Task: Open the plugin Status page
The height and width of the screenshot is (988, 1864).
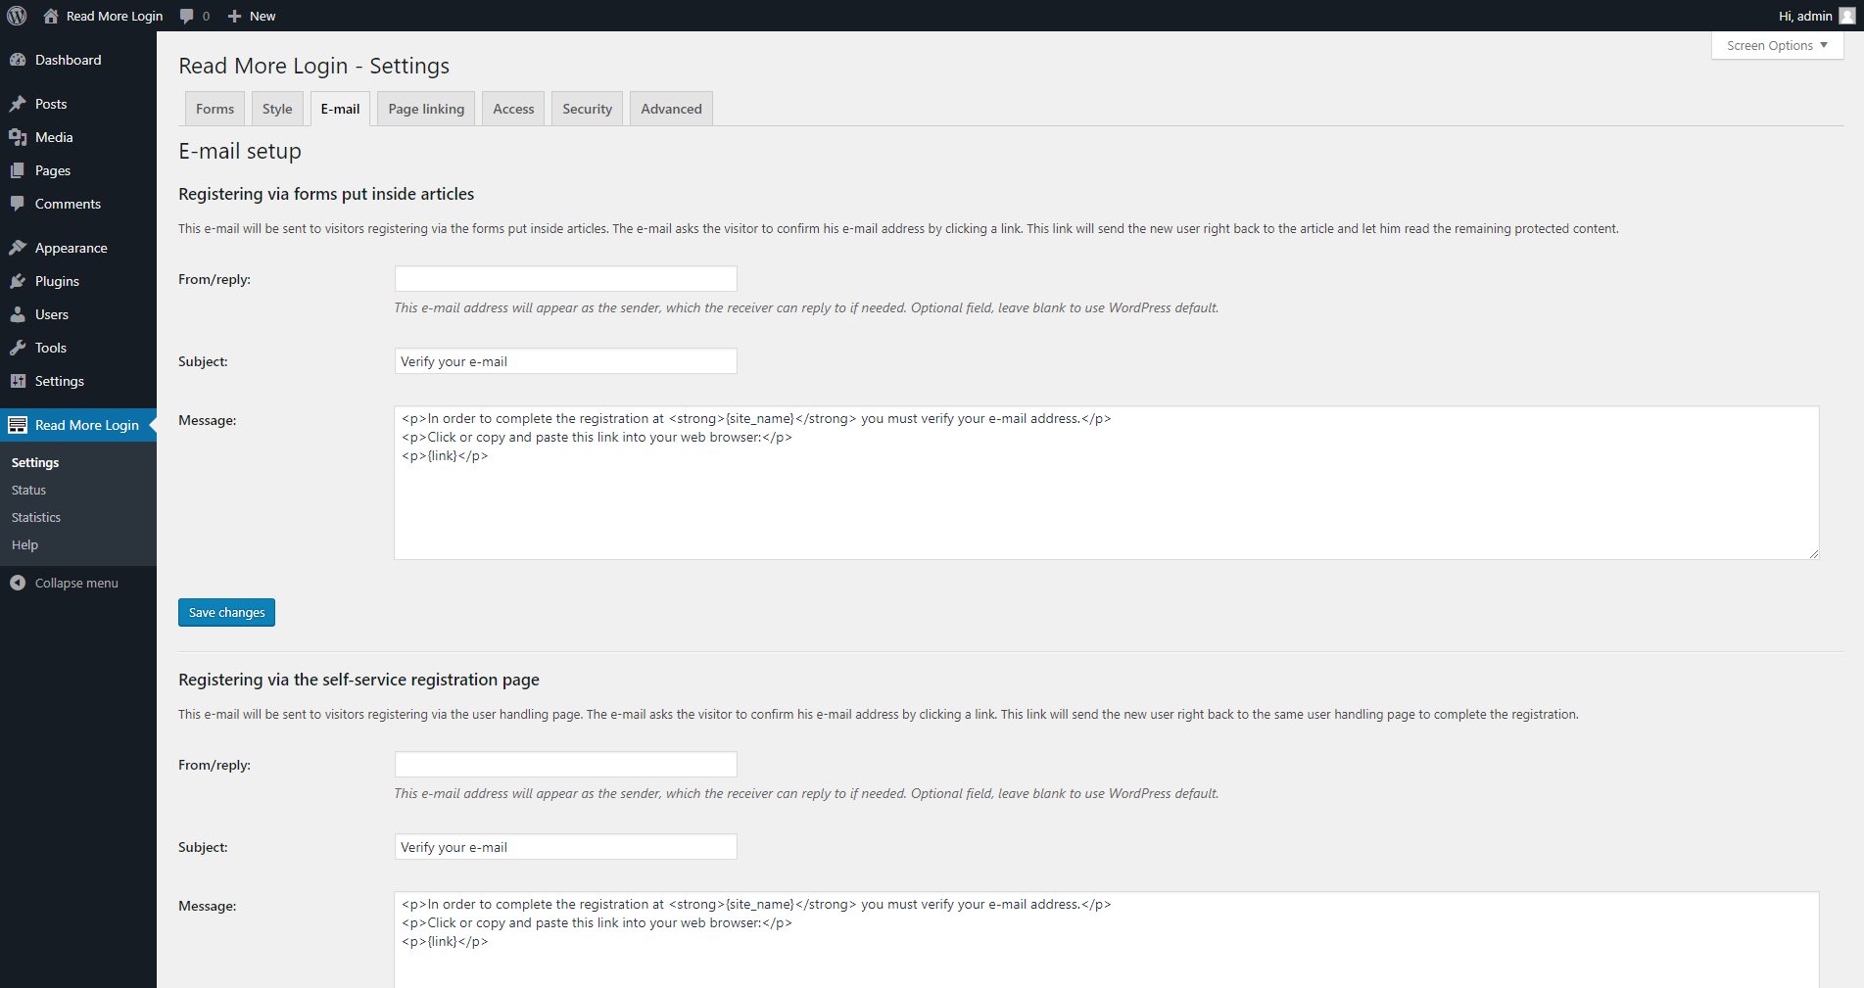Action: coord(27,490)
